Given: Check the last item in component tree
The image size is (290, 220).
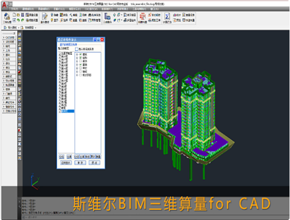Looking at the screenshot, I should coord(80,75).
